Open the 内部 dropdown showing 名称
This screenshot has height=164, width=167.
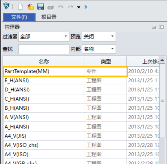(x=99, y=49)
